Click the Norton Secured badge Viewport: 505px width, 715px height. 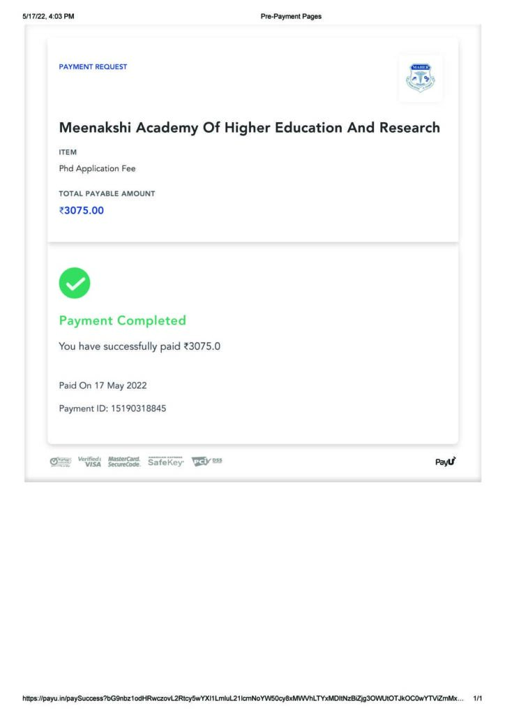[x=61, y=462]
